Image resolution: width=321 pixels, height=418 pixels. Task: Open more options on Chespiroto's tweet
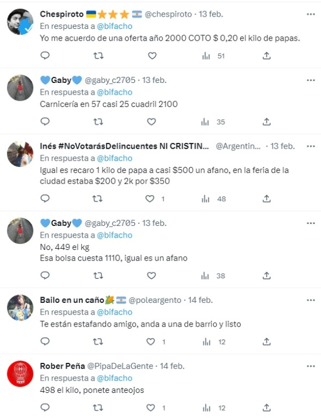click(311, 14)
